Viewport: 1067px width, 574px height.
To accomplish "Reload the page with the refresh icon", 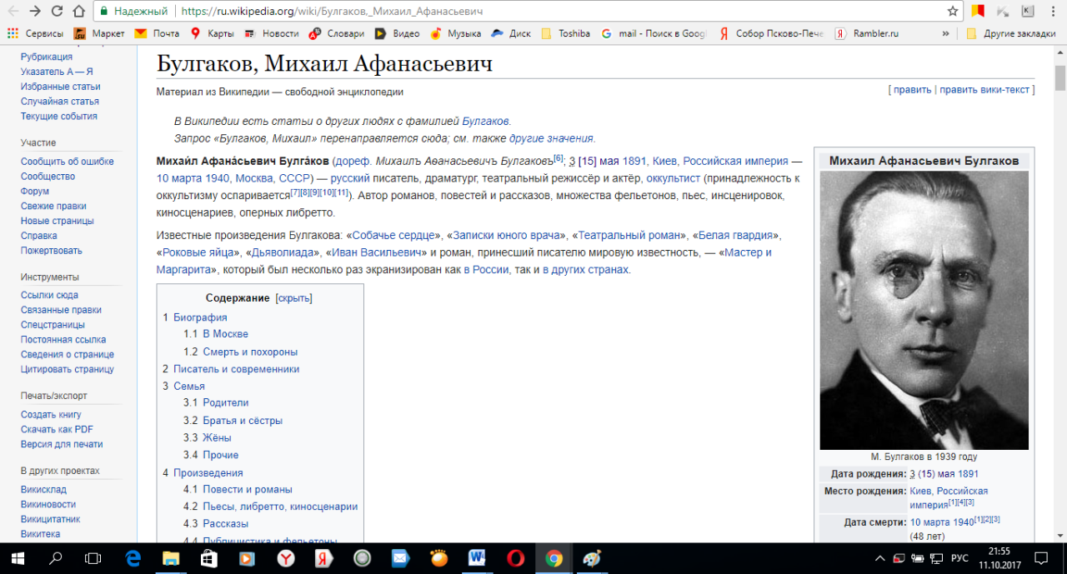I will [x=57, y=12].
